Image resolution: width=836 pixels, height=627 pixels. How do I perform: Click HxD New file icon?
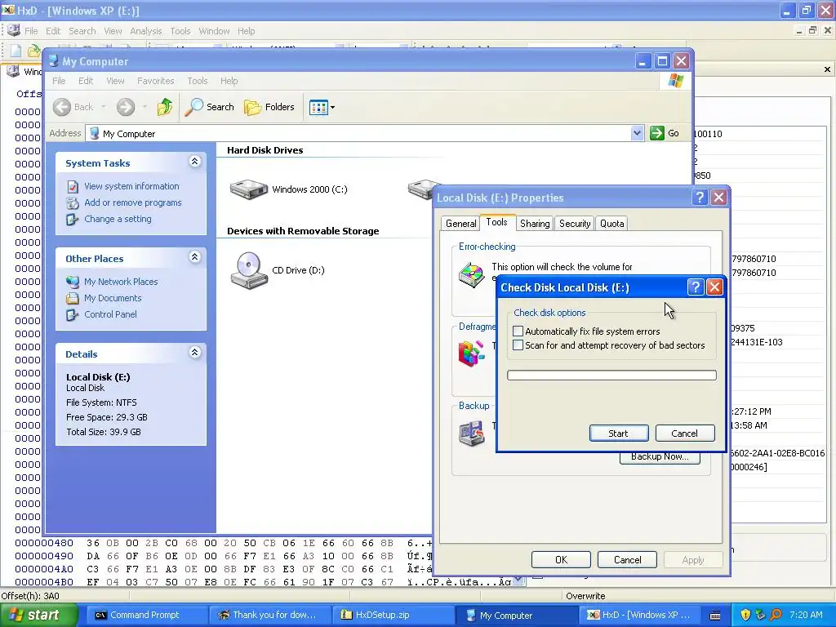pyautogui.click(x=16, y=51)
